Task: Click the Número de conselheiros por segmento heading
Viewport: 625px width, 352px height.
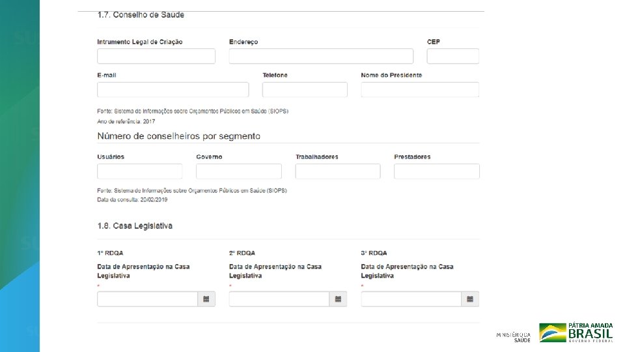Action: point(178,136)
